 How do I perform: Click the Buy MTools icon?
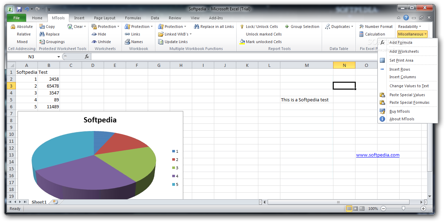pos(382,111)
